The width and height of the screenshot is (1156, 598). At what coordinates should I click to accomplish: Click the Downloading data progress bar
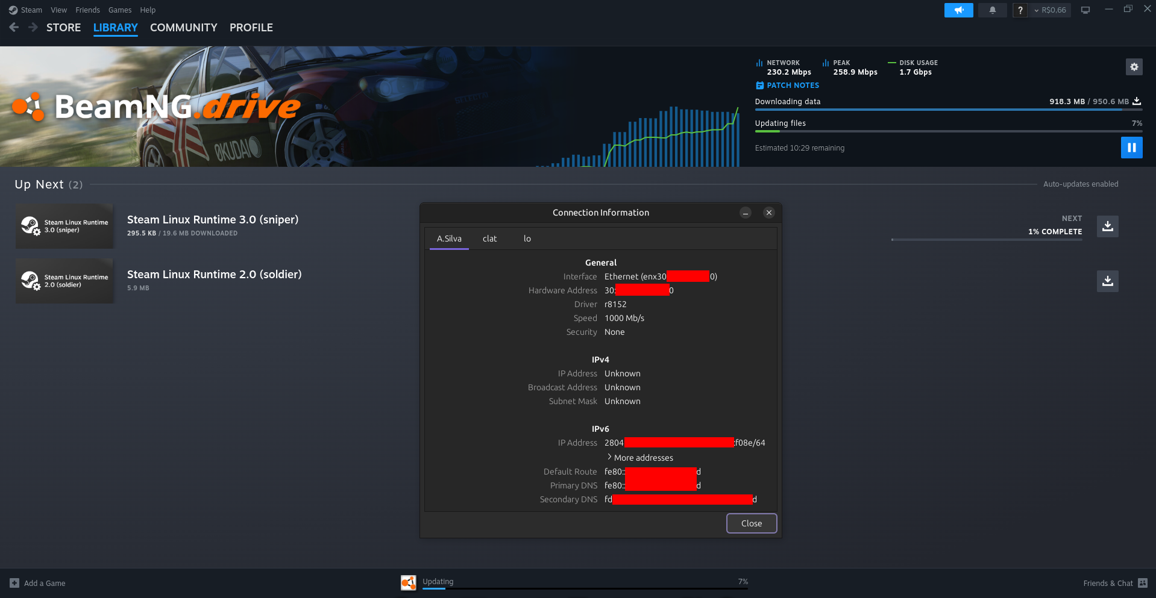949,110
